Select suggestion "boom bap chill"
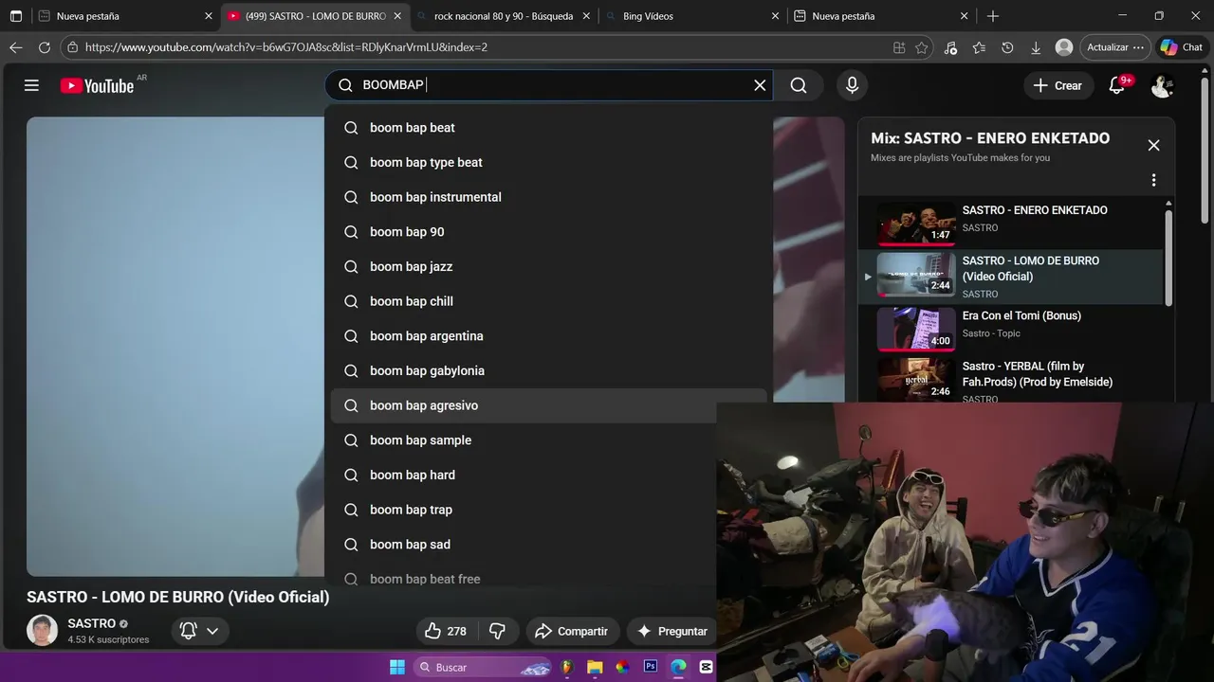The height and width of the screenshot is (682, 1214). coord(548,301)
